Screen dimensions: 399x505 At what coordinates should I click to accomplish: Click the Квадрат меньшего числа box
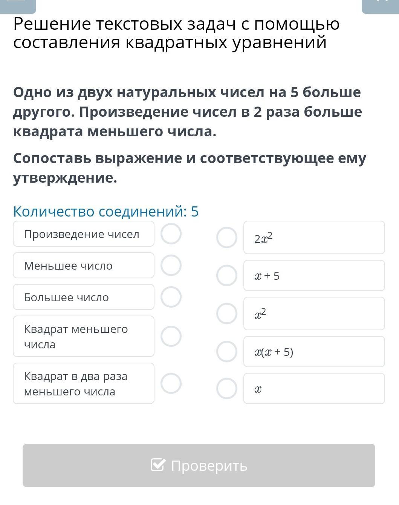pos(84,336)
